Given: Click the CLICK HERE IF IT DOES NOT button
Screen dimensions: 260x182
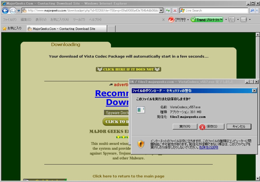Looking at the screenshot, I should pos(128,69).
